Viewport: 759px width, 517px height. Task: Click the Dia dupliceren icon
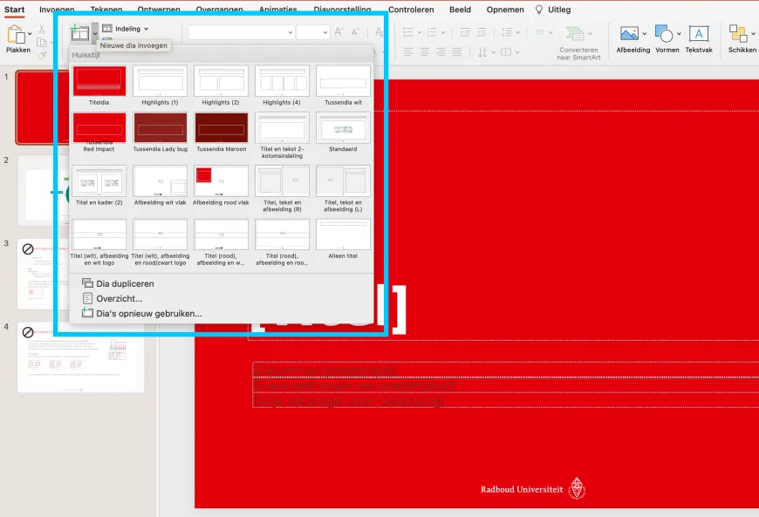point(87,283)
